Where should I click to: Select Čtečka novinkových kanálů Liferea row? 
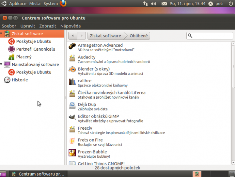coord(149,95)
